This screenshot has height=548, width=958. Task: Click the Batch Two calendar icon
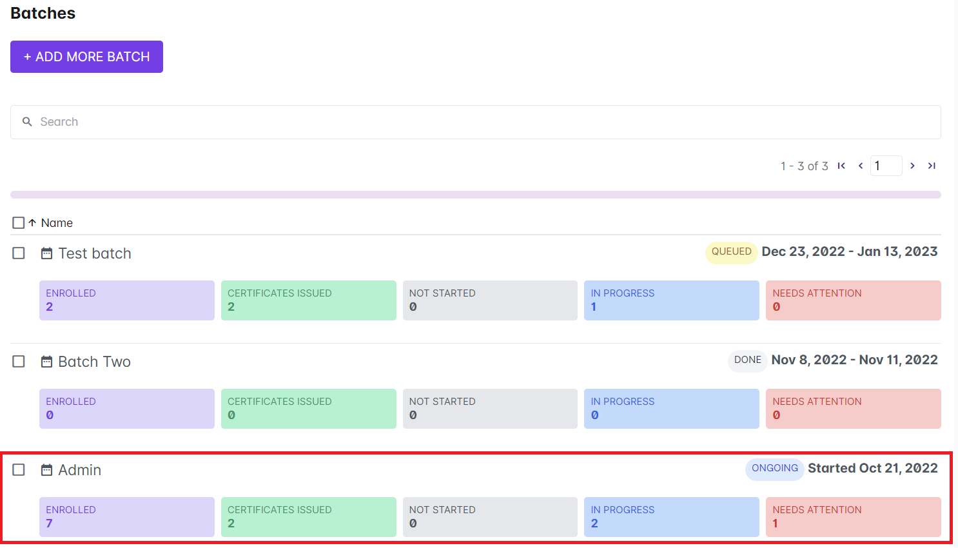click(46, 362)
